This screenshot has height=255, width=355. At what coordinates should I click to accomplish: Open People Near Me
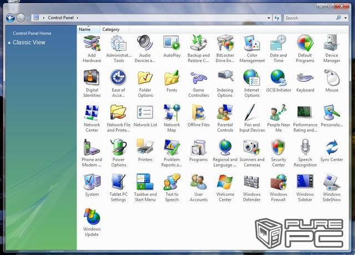[x=278, y=118]
